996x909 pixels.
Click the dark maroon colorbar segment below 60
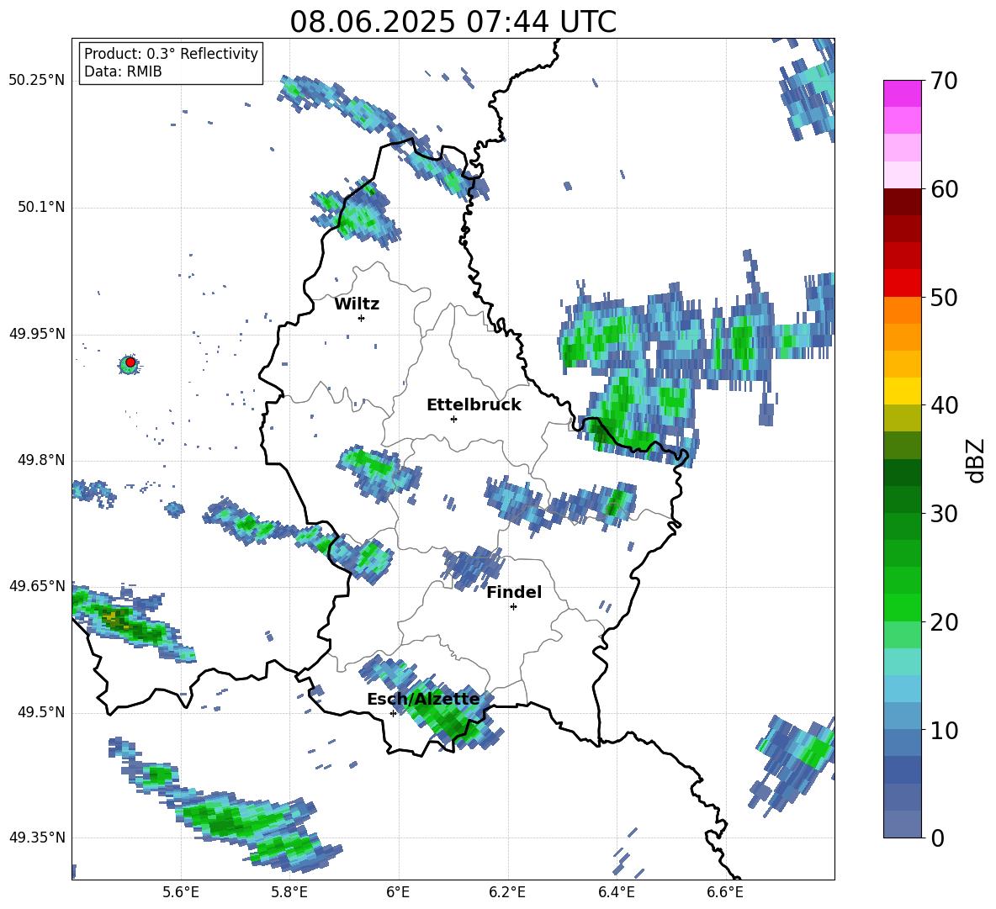point(902,202)
